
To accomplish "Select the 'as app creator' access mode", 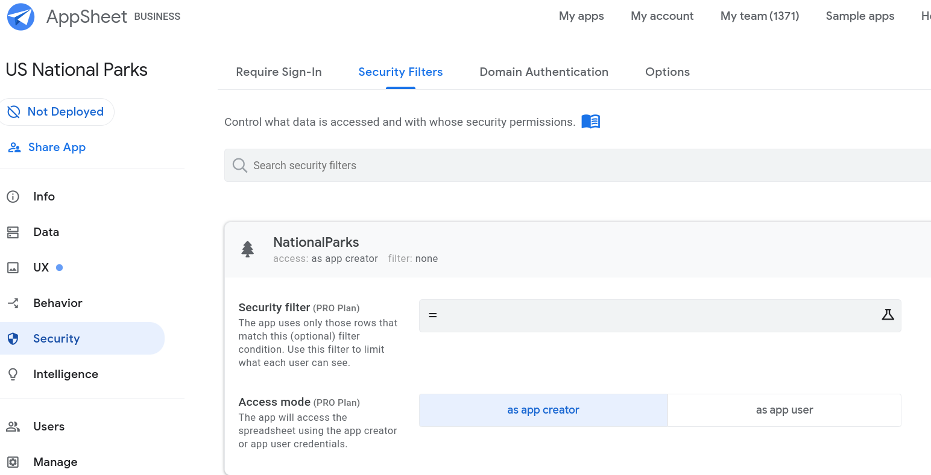I will pos(543,410).
